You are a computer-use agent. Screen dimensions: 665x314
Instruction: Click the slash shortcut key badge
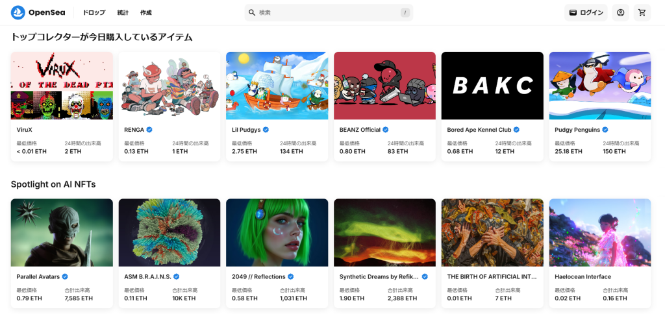coord(405,12)
